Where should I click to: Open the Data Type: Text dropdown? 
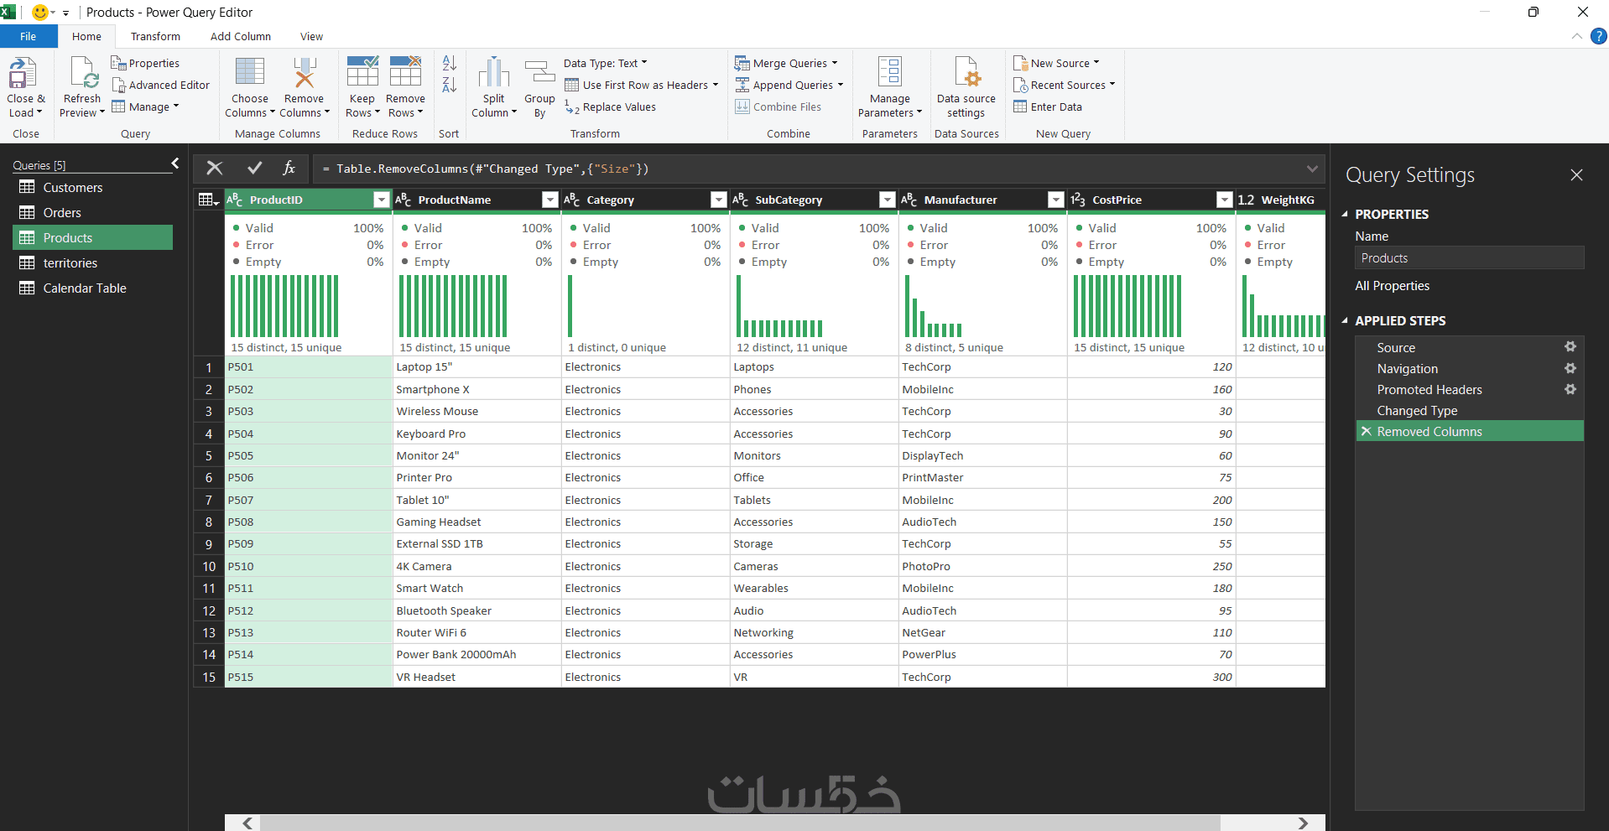point(606,63)
